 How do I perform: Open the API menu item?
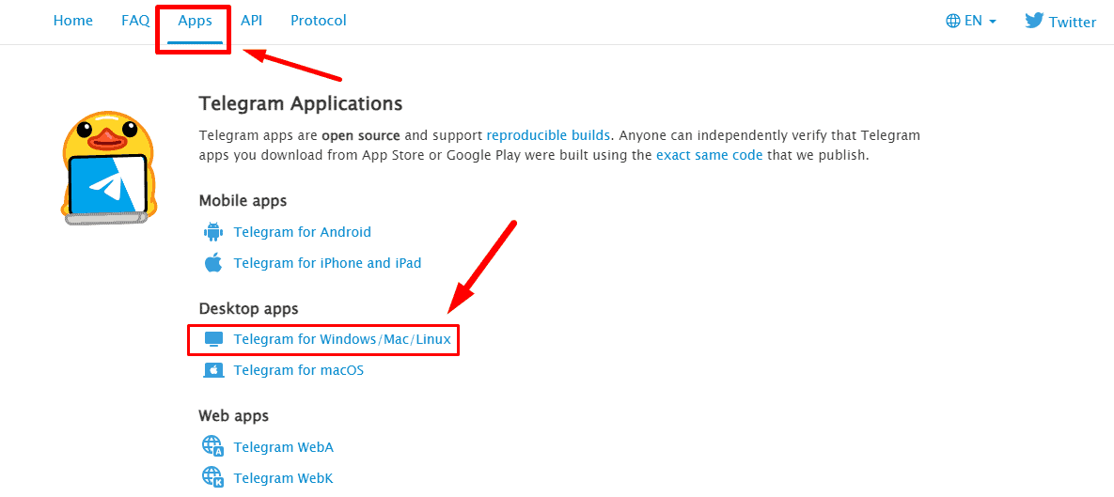tap(252, 21)
